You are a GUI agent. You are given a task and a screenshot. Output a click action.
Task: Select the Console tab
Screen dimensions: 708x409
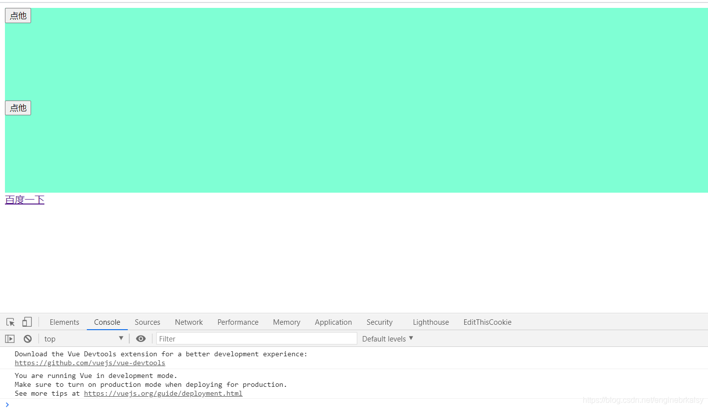(107, 322)
